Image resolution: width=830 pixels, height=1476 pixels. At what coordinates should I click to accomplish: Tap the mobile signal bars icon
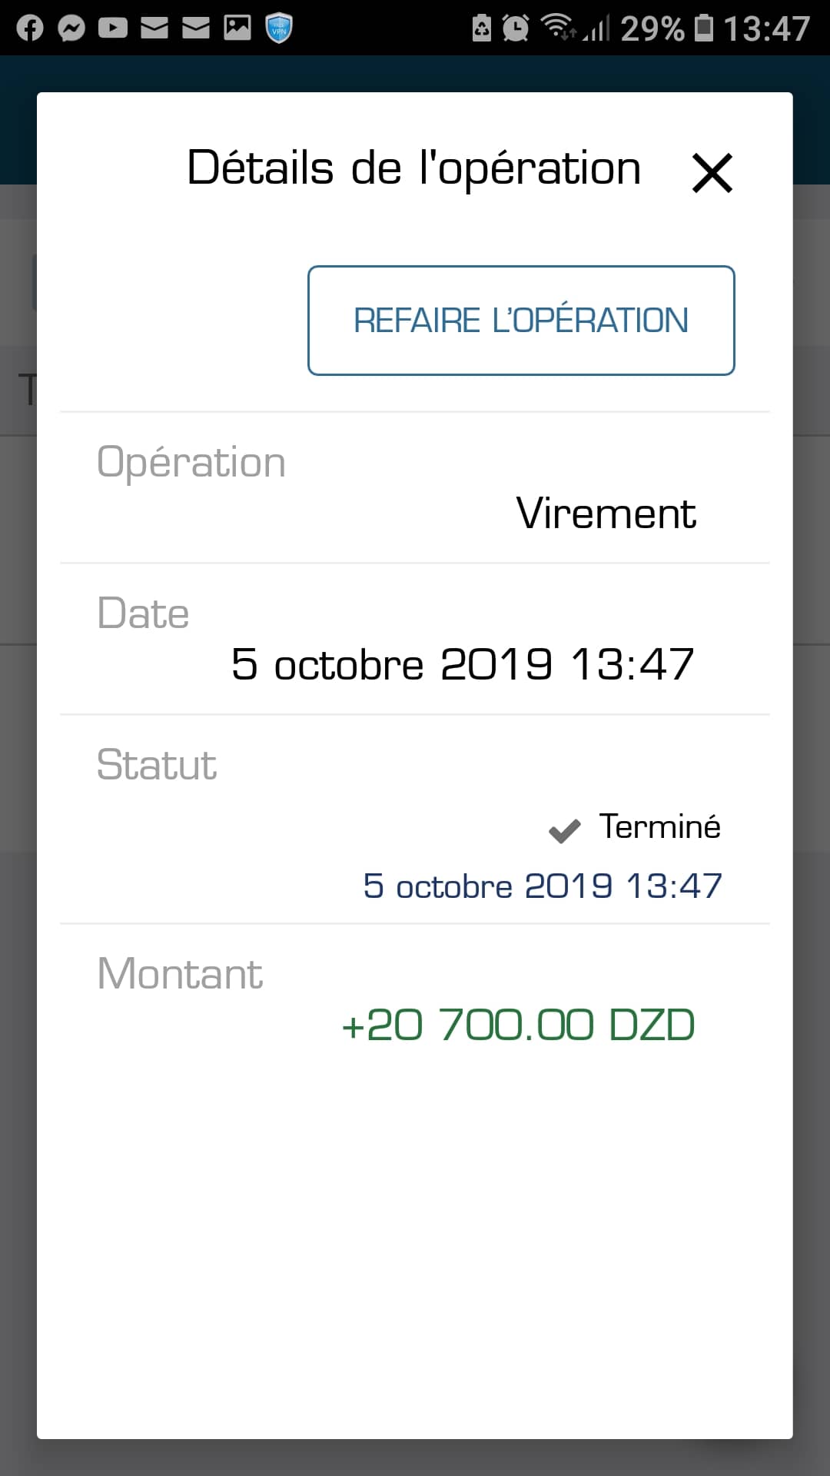pyautogui.click(x=598, y=30)
